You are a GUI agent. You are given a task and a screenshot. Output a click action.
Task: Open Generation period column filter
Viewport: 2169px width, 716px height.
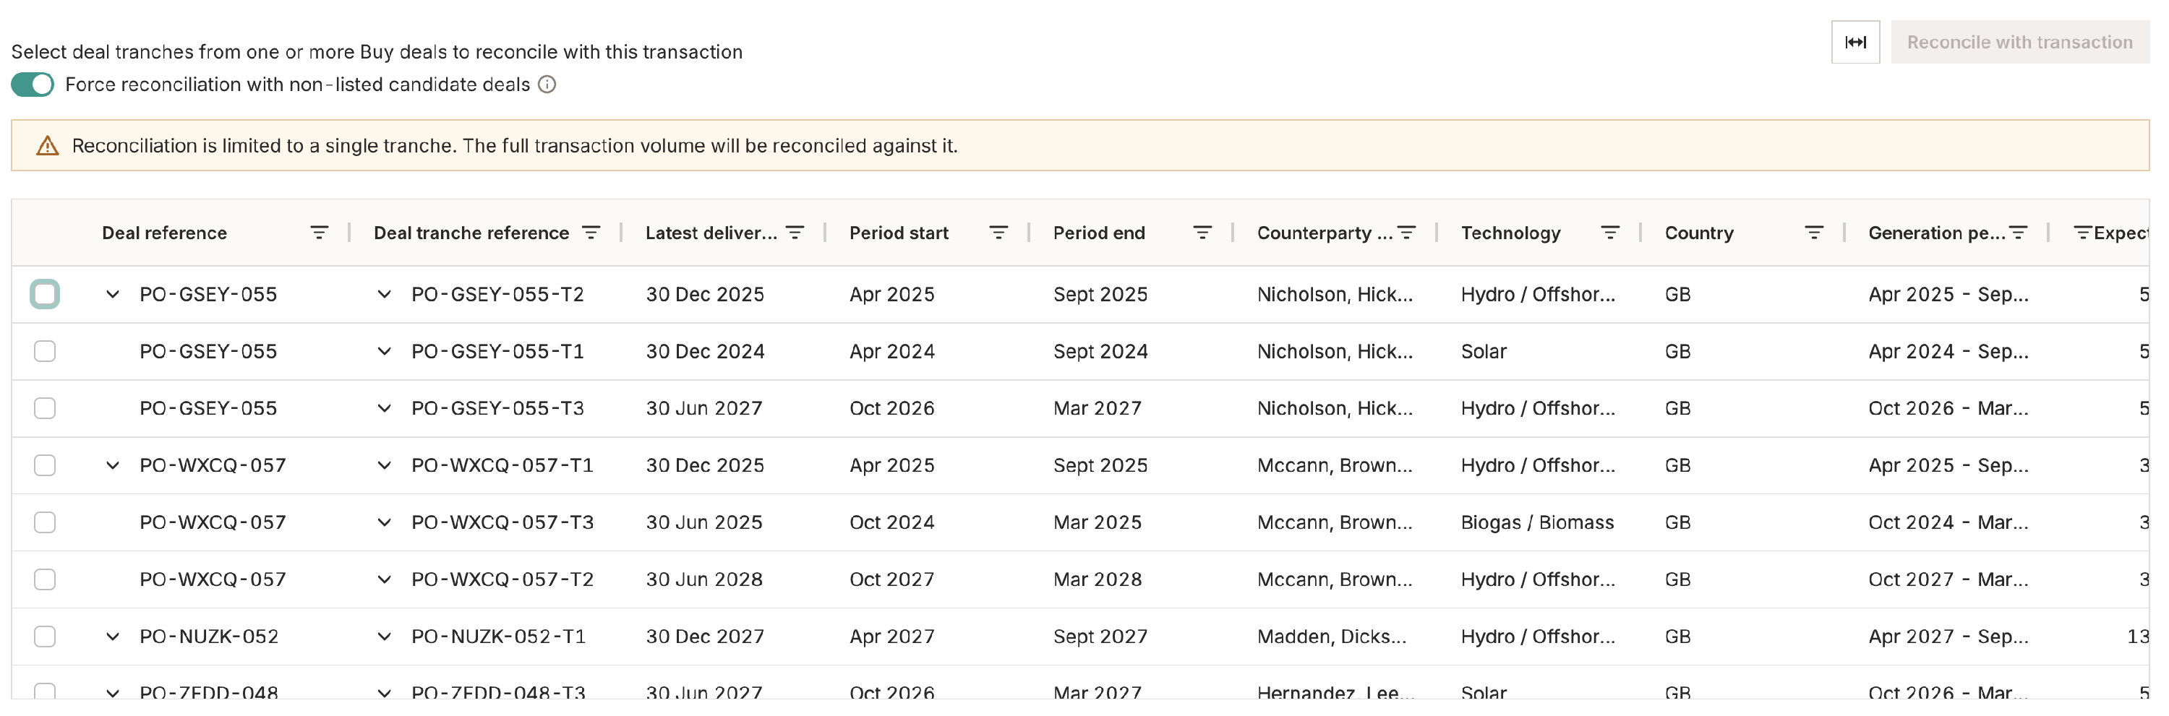pyautogui.click(x=2017, y=233)
